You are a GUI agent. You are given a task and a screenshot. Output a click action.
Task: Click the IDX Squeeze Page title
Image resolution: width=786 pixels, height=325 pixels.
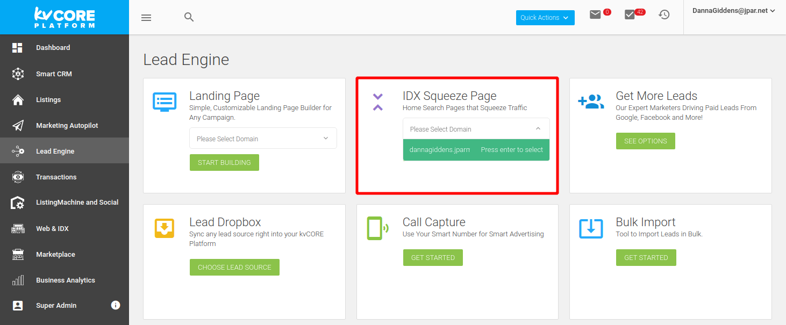(449, 96)
